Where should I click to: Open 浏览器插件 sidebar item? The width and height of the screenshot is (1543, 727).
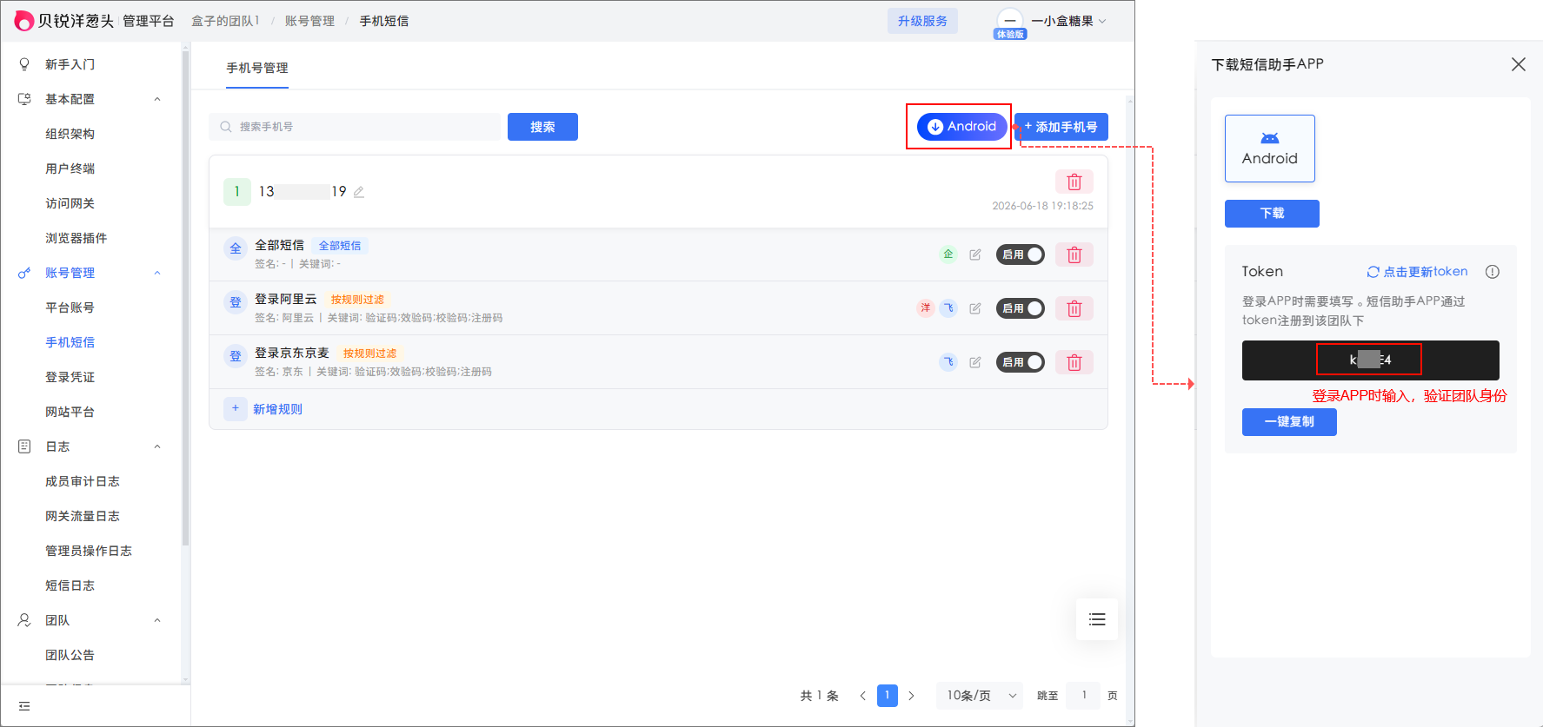tap(76, 238)
